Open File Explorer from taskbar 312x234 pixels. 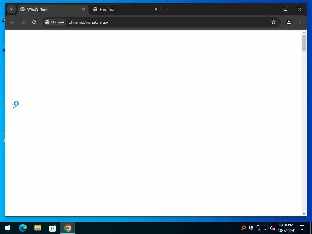click(x=37, y=228)
